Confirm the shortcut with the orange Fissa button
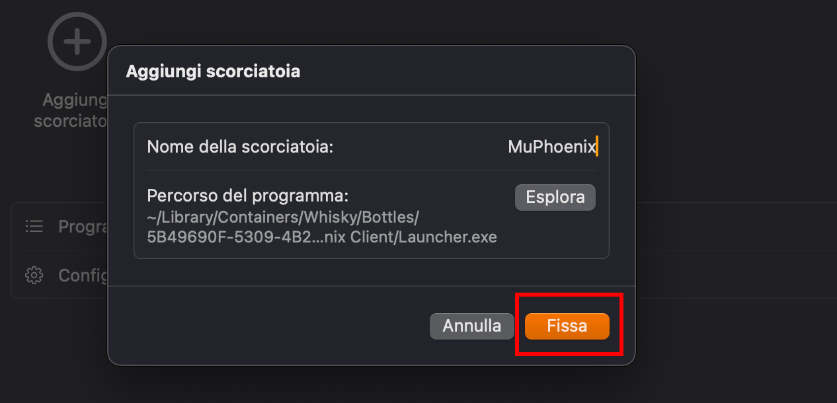The image size is (837, 403). point(567,326)
